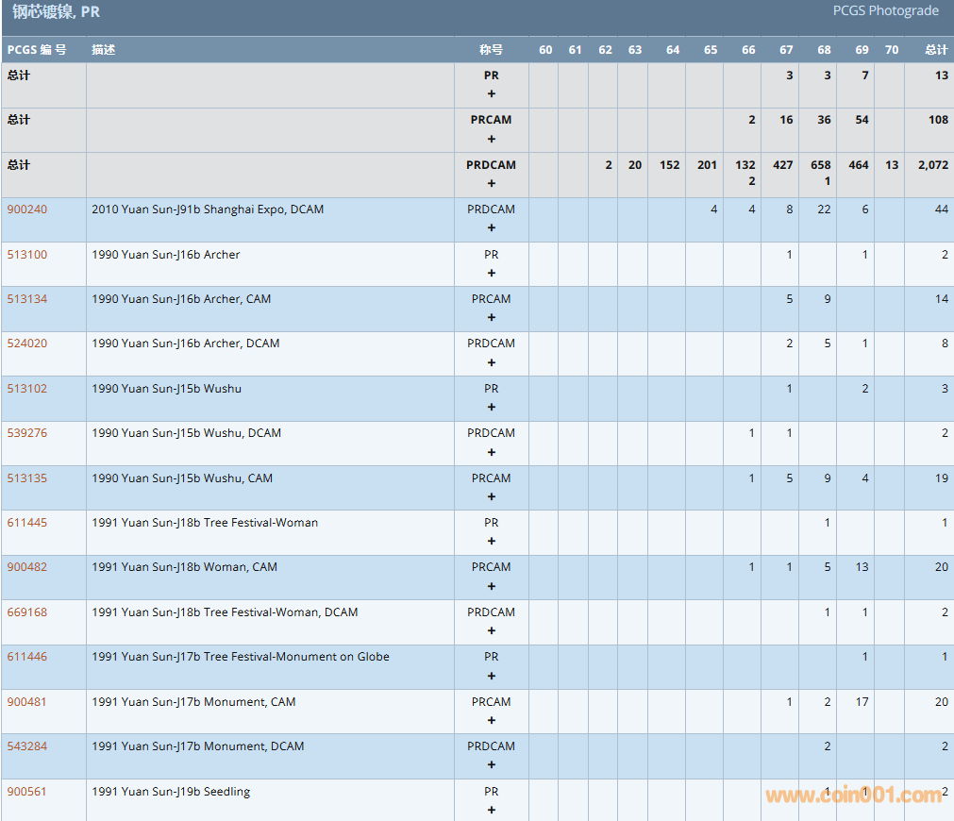Open the PCGS Photograde link

885,11
